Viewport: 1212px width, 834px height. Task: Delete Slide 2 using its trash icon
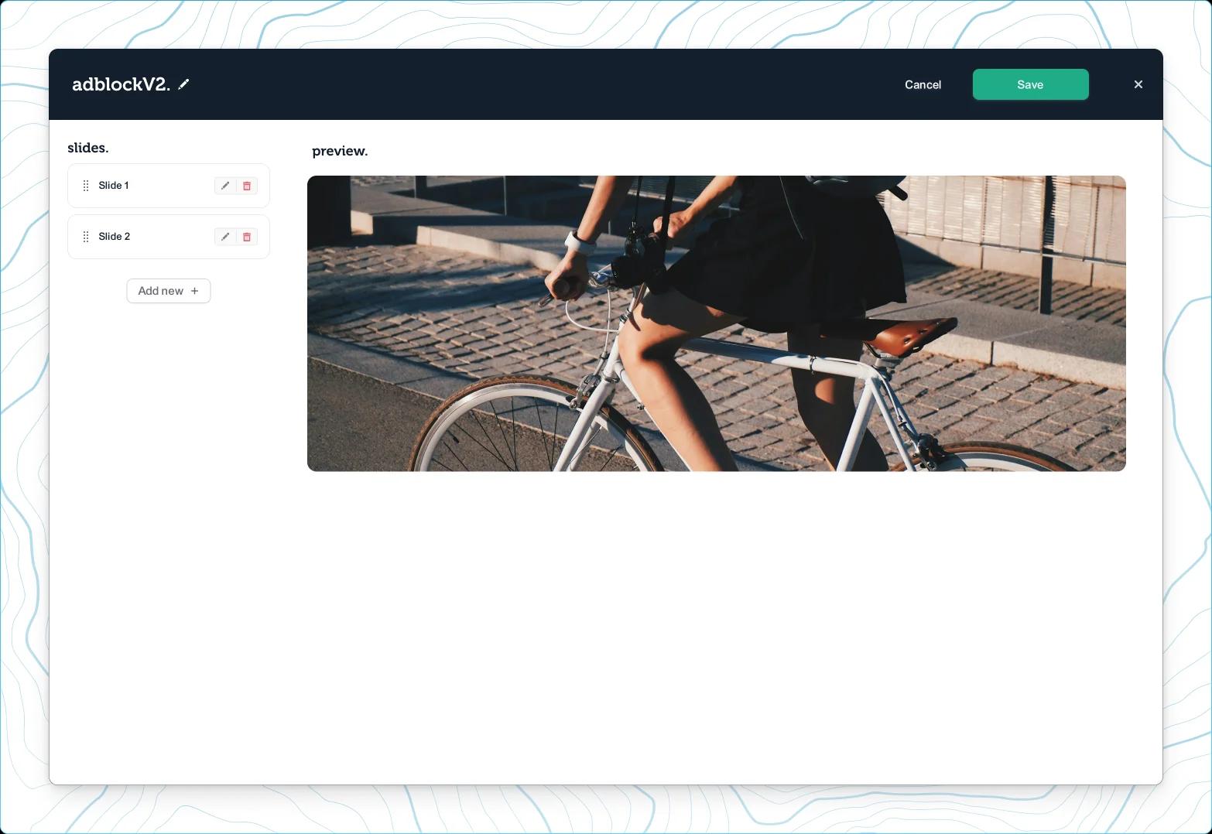click(247, 237)
